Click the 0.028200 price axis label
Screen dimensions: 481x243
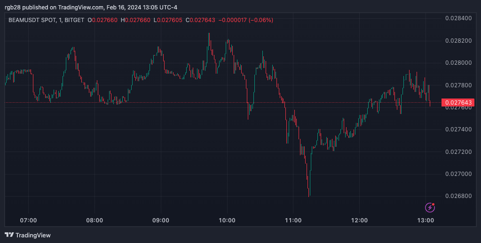458,41
